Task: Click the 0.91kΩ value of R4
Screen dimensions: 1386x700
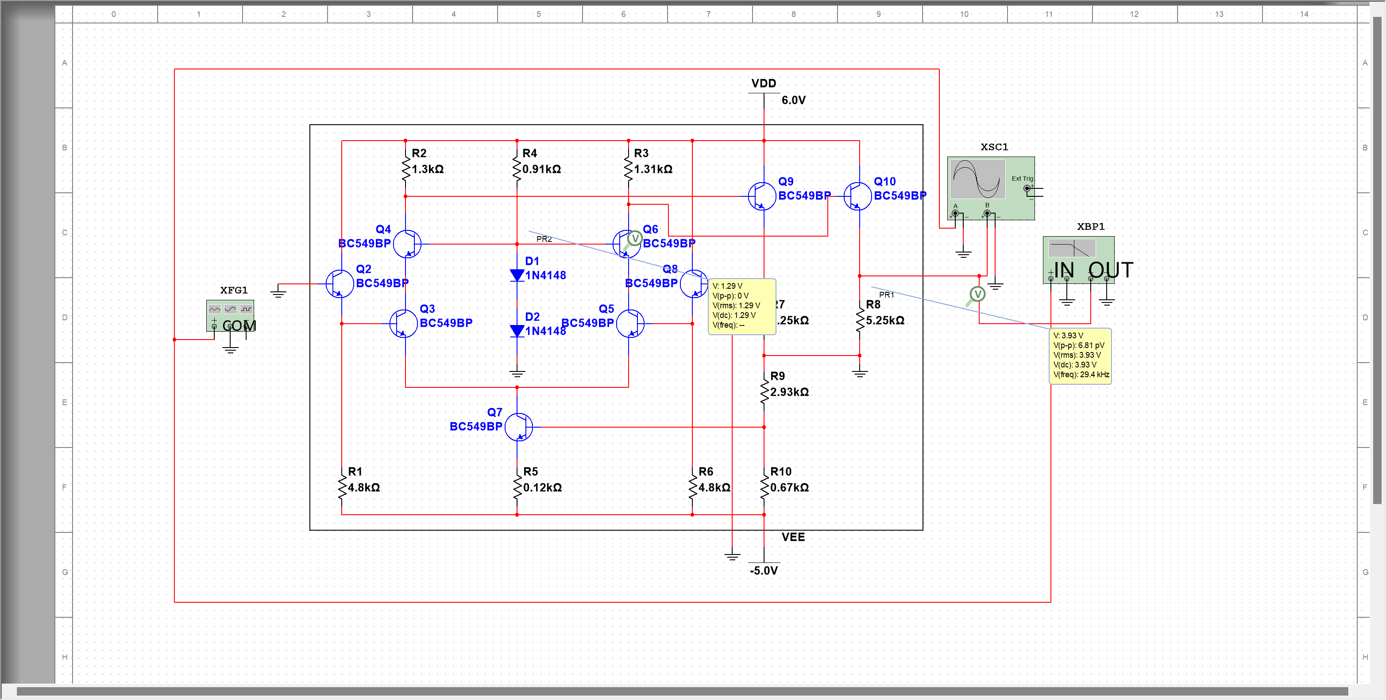Action: pyautogui.click(x=542, y=169)
